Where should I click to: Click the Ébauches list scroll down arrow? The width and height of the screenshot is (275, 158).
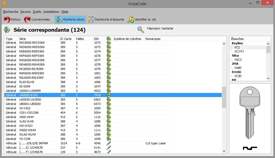268,78
